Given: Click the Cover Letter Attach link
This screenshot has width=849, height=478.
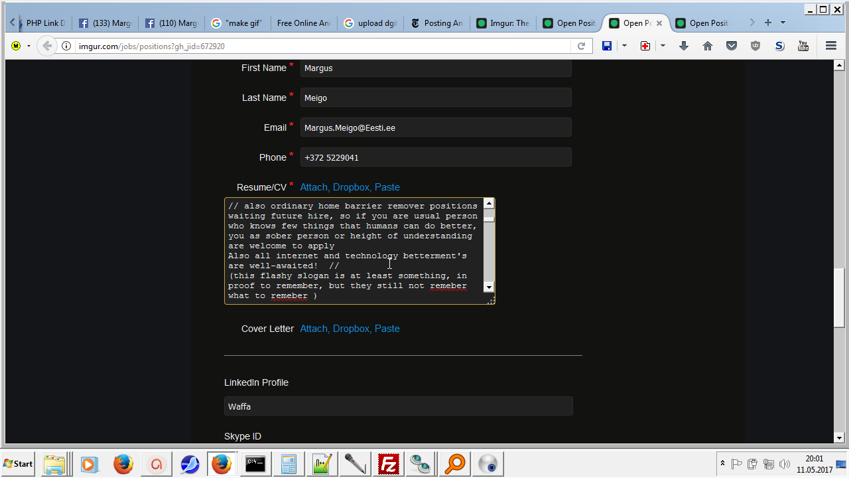Looking at the screenshot, I should click(314, 329).
